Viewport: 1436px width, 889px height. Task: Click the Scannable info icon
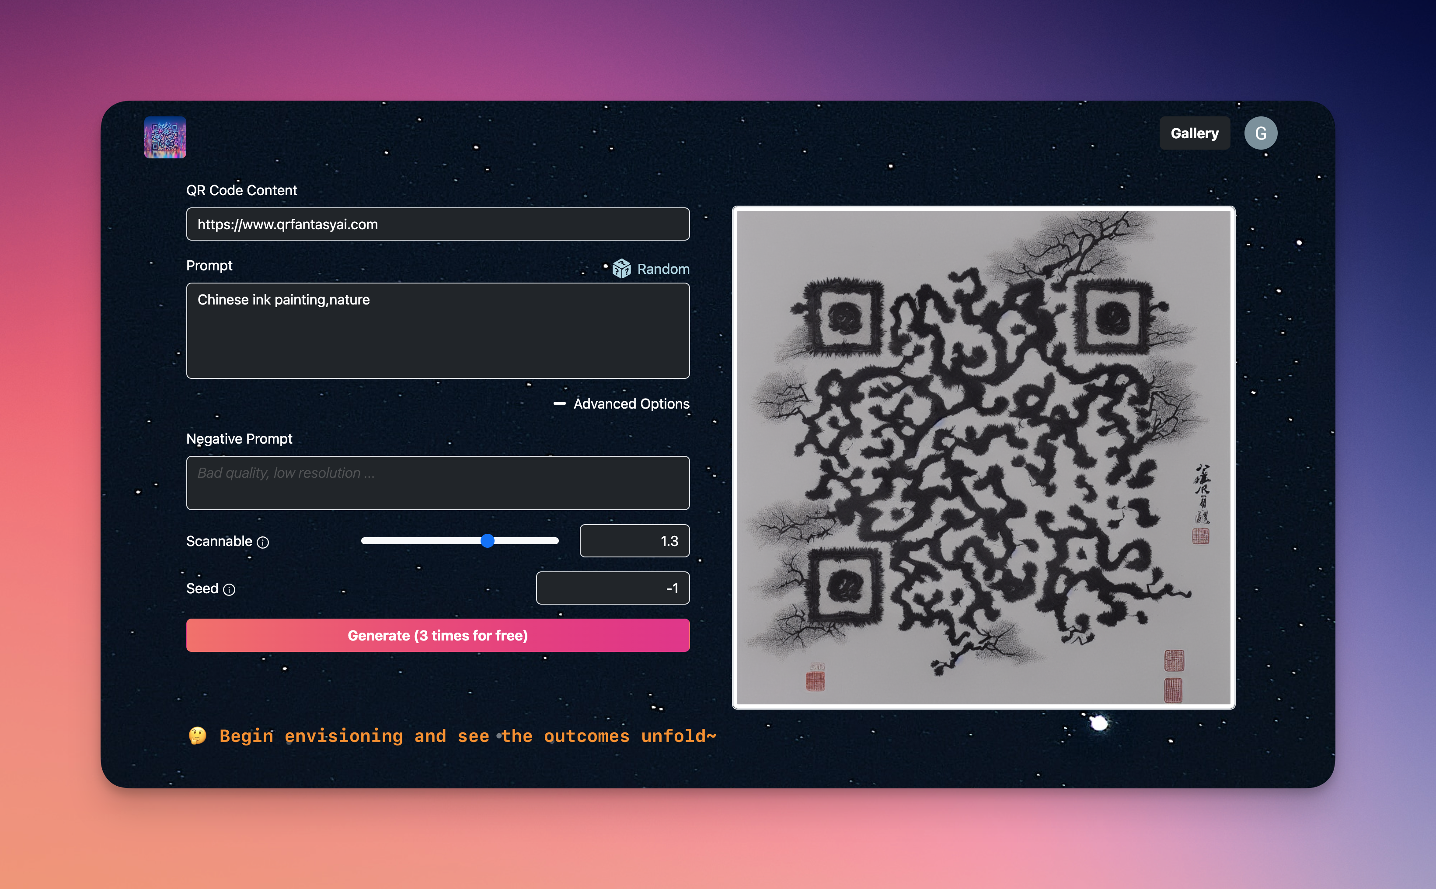click(263, 542)
